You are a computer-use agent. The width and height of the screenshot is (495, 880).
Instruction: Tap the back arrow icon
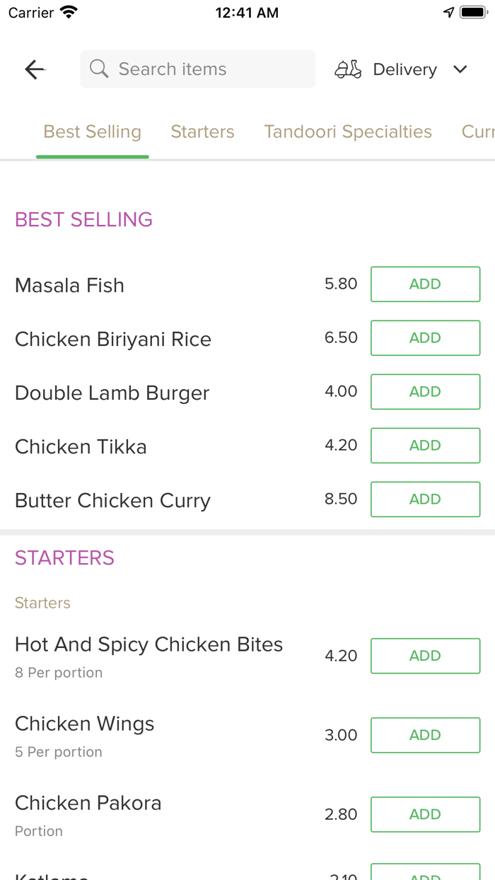click(x=35, y=69)
